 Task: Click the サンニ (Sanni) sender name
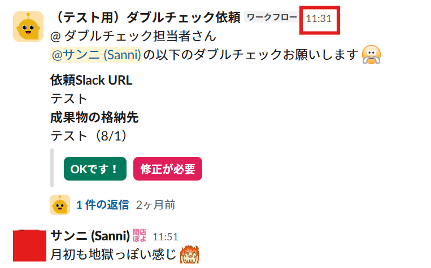click(90, 236)
